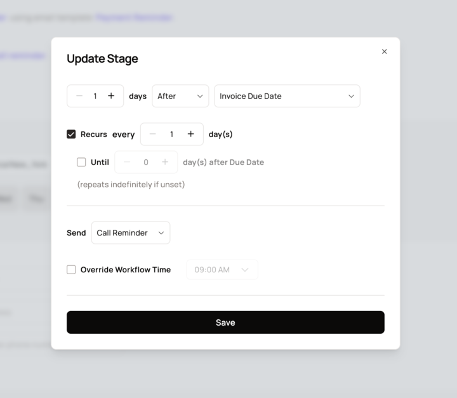This screenshot has height=398, width=457.
Task: Click the minus icon in the days stepper
Action: pyautogui.click(x=79, y=96)
